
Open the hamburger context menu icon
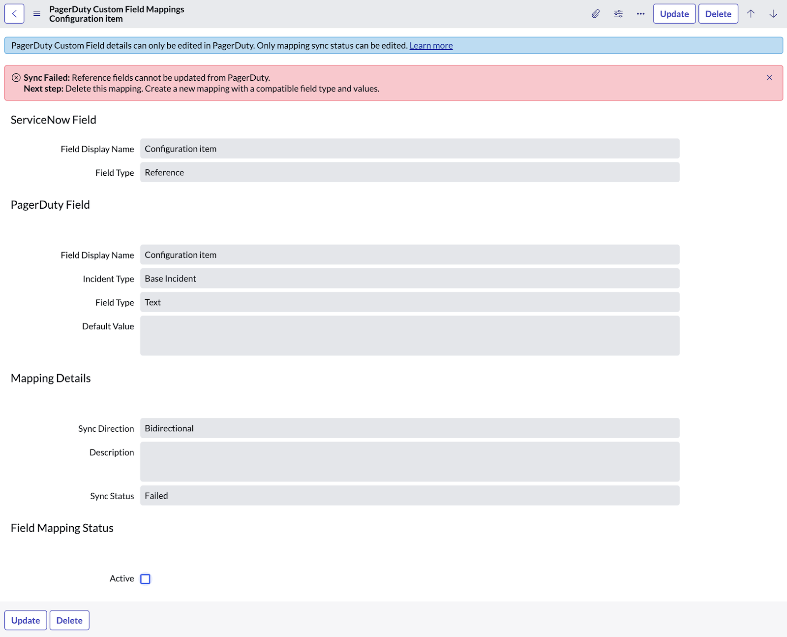point(37,14)
